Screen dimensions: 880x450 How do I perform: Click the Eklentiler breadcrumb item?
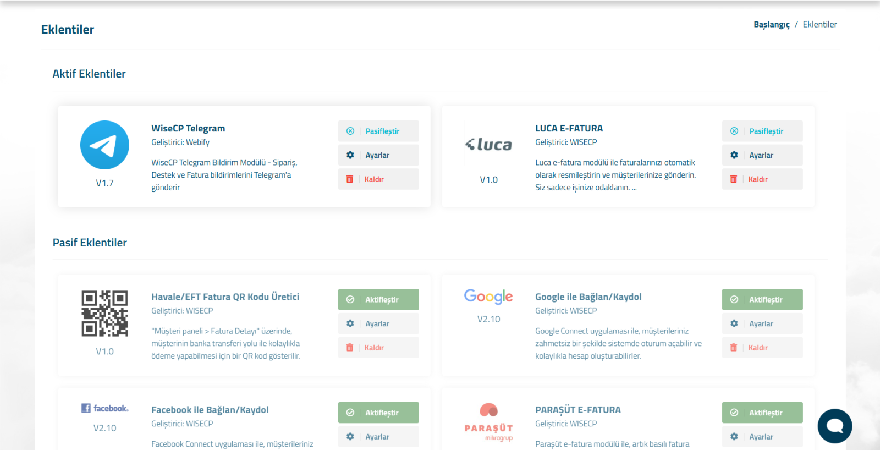coord(820,24)
